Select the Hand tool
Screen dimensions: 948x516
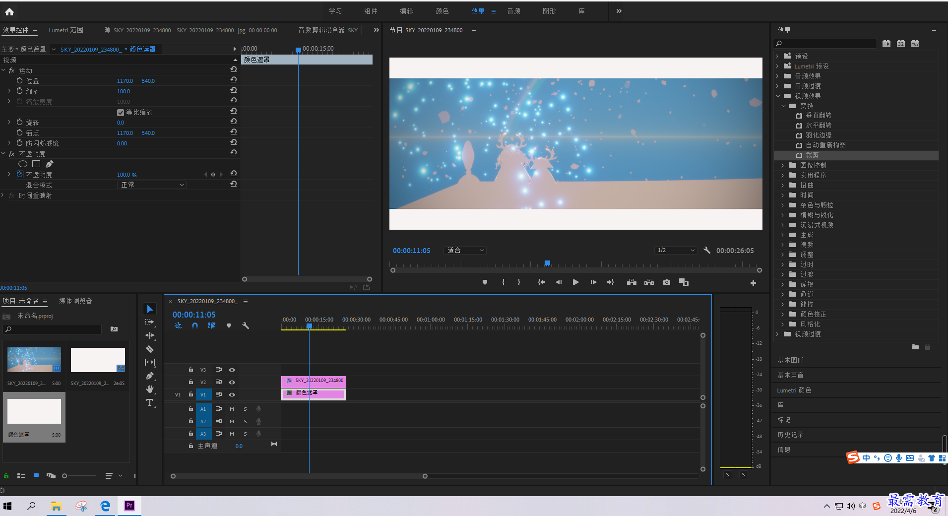(150, 389)
